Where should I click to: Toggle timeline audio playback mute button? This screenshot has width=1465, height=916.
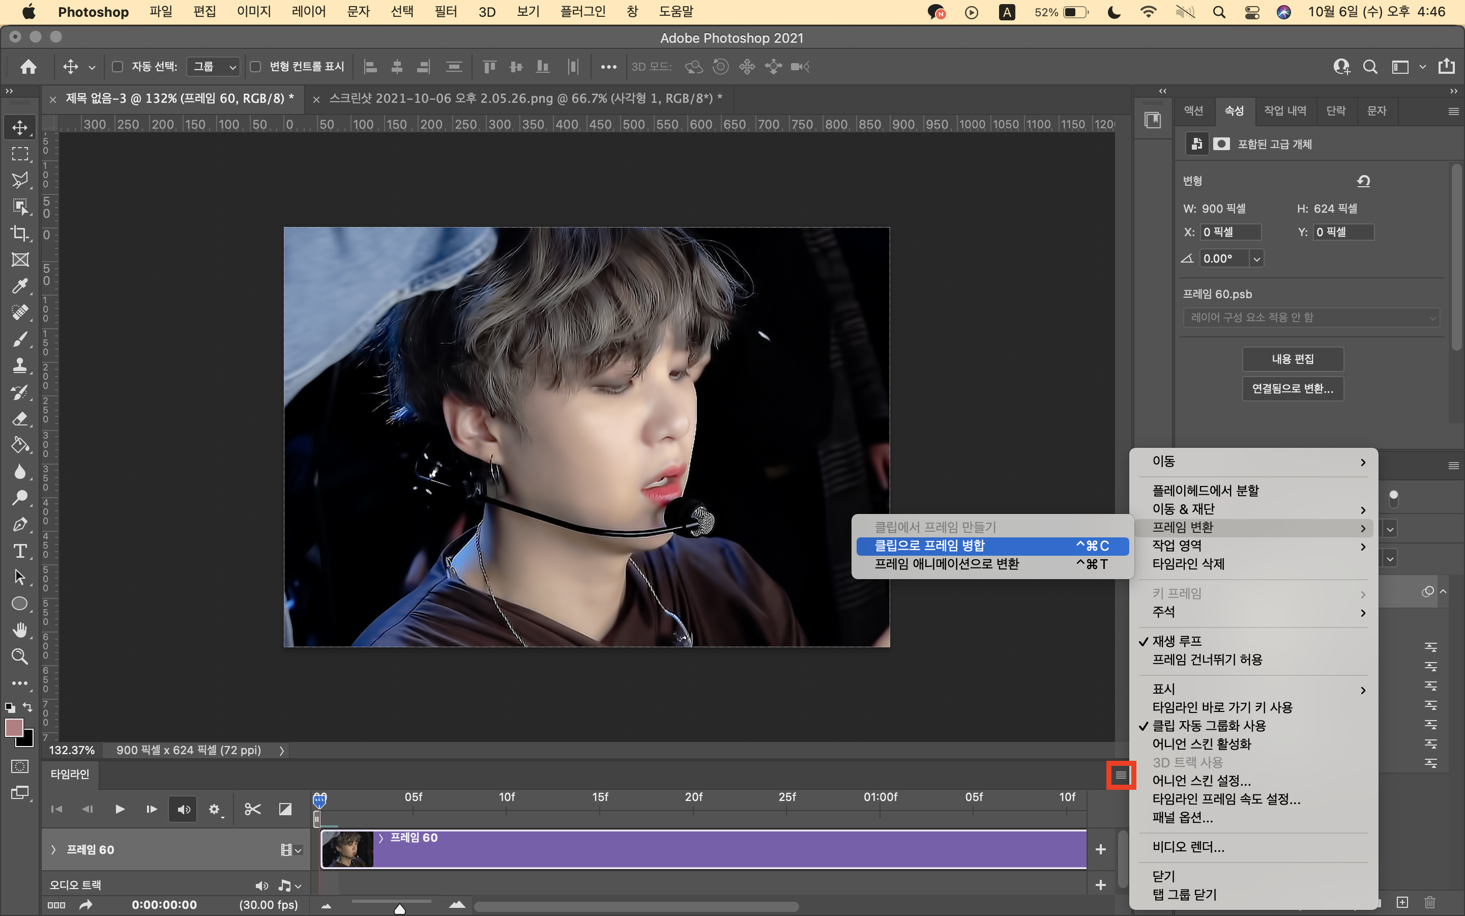(184, 809)
